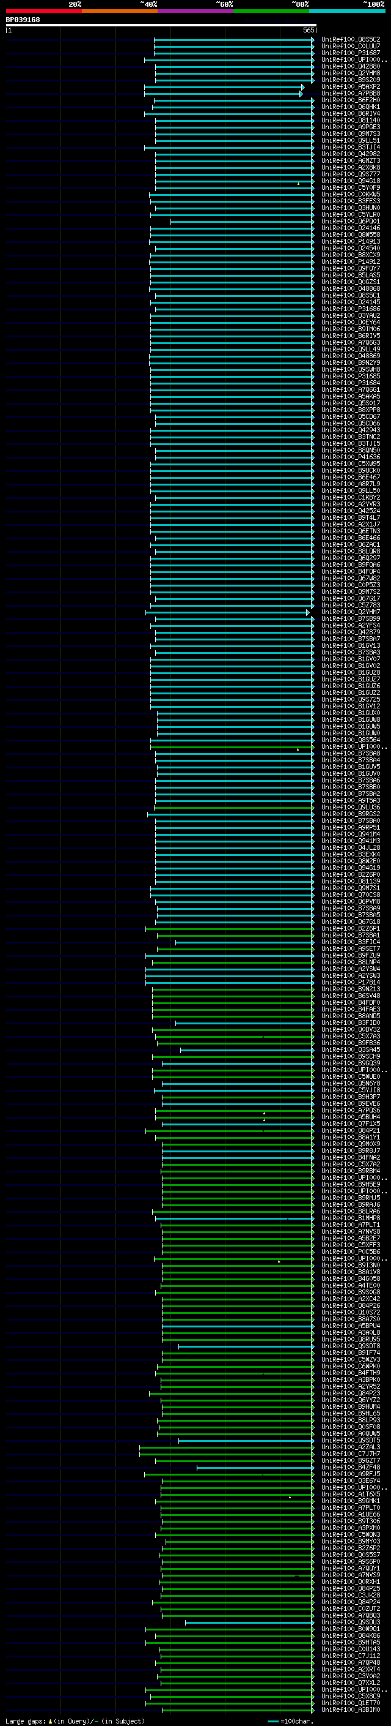Image resolution: width=391 pixels, height=1726 pixels.
Task: Open hit UniRef100_Q84P21
Action: [351, 1130]
